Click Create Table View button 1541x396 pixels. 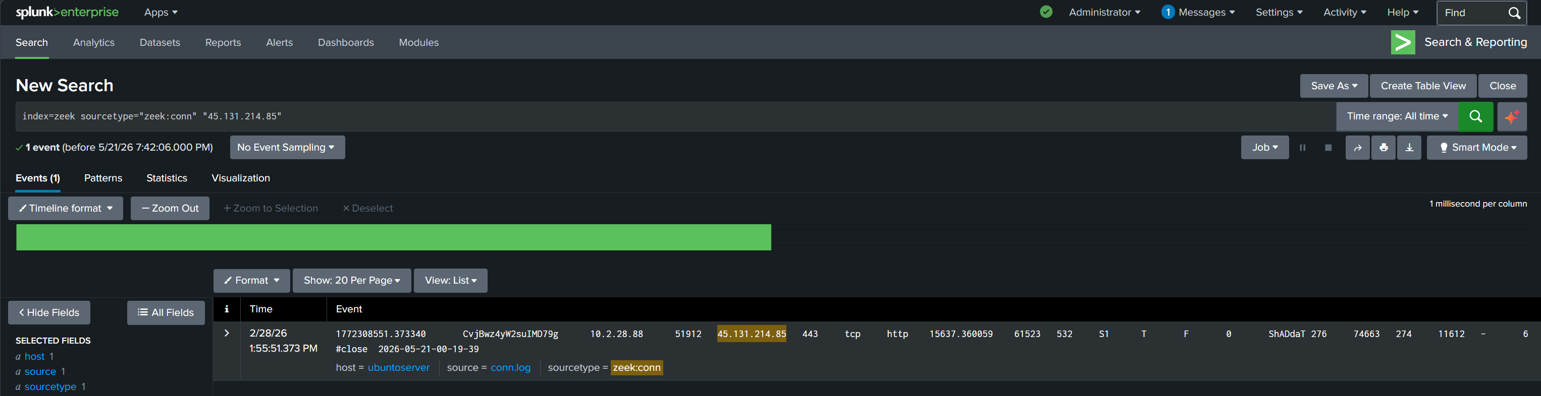(x=1423, y=86)
